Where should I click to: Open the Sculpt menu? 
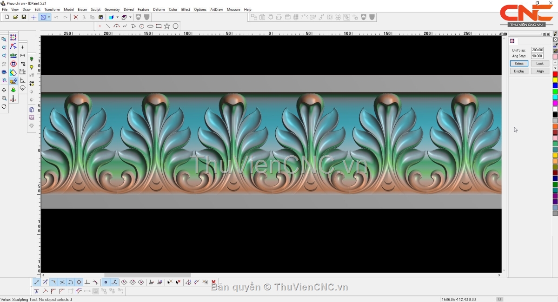95,9
